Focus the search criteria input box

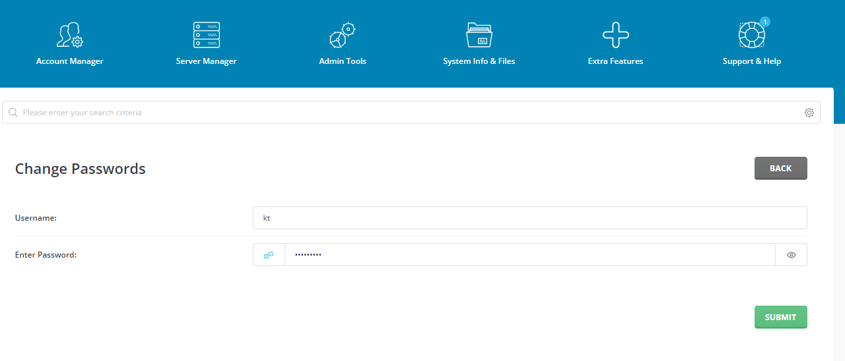pos(409,113)
